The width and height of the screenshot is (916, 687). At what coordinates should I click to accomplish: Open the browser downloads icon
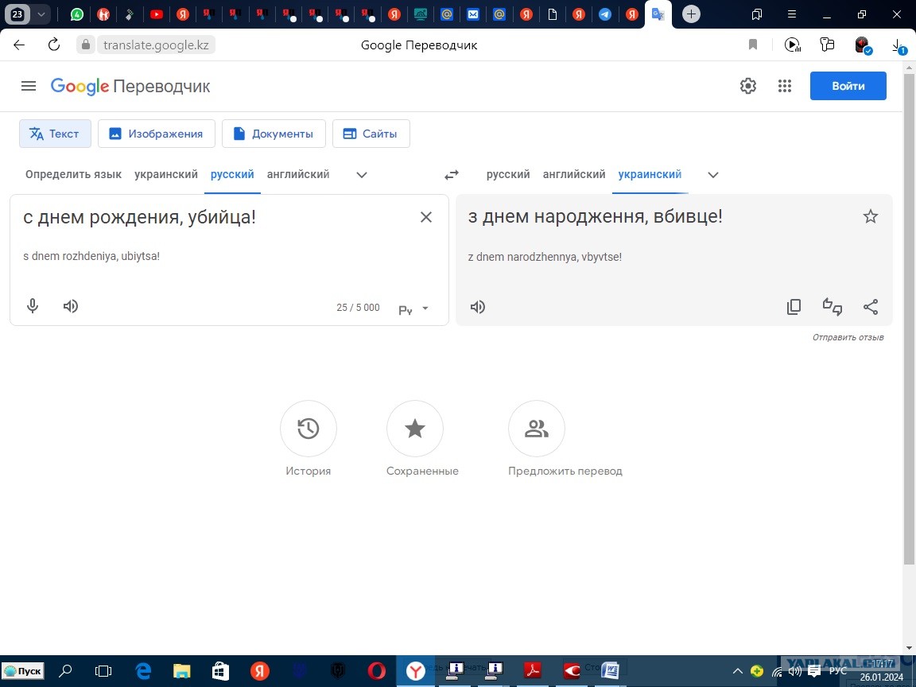click(x=899, y=46)
